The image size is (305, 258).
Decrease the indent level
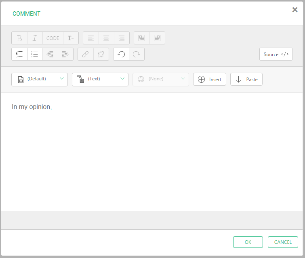[50, 54]
